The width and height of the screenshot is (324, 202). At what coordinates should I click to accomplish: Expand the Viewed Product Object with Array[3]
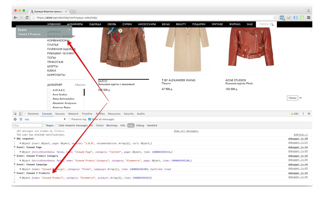[x=21, y=178]
